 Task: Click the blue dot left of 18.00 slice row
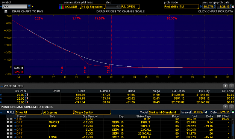1,102
